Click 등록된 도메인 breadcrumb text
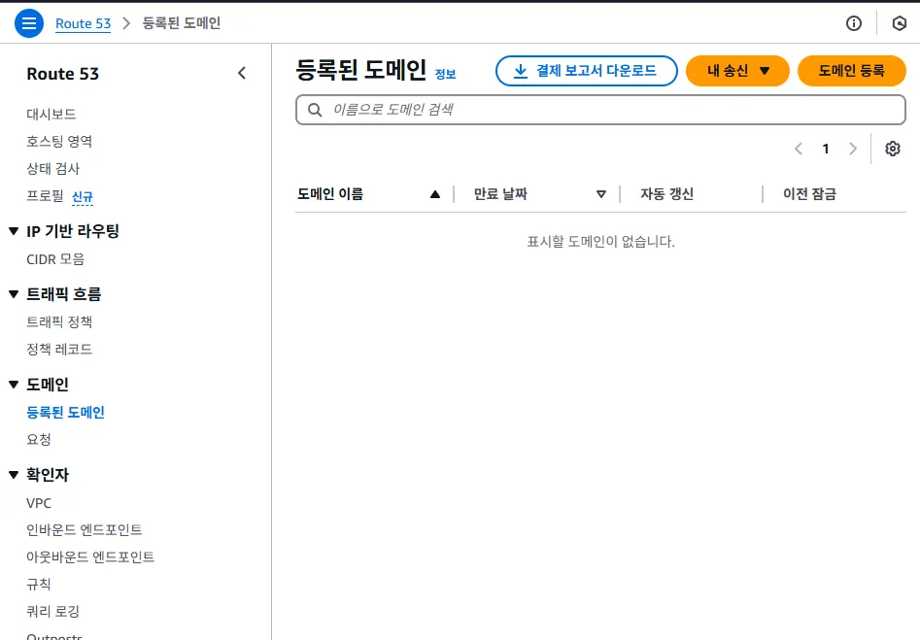The height and width of the screenshot is (640, 920). coord(182,23)
